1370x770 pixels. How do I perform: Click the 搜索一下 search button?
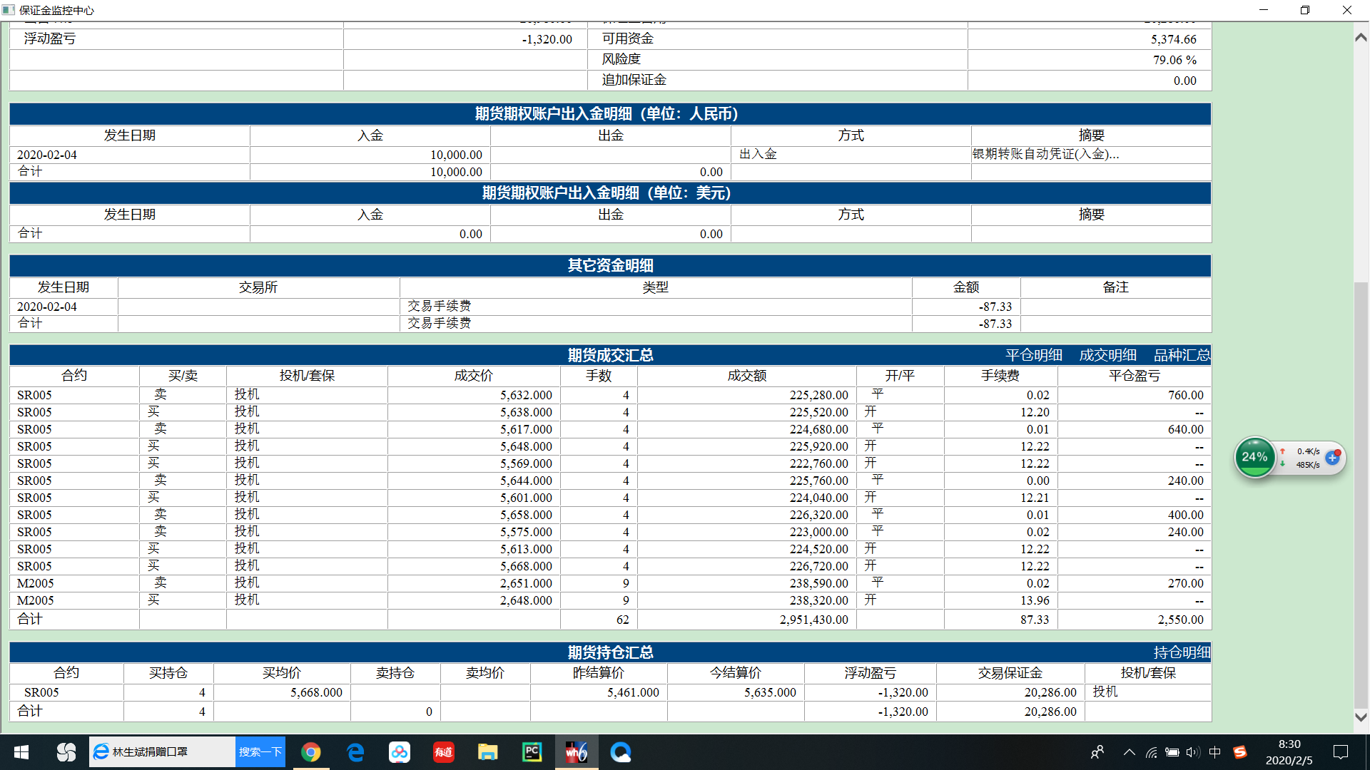tap(260, 752)
